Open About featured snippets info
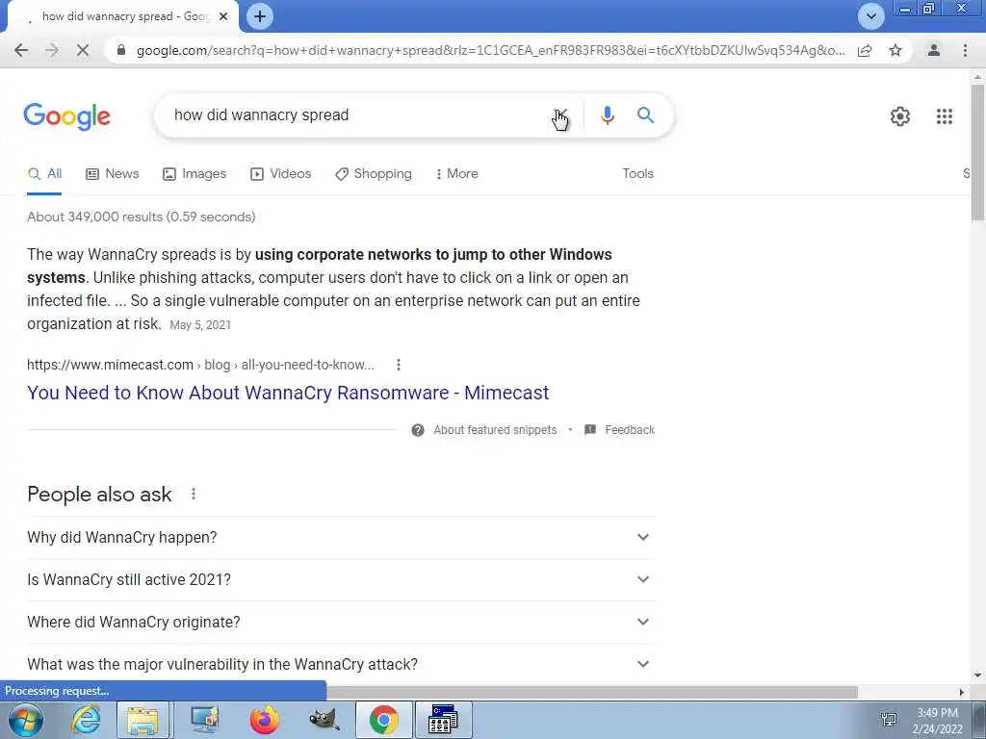Screen dimensions: 986x739 pyautogui.click(x=484, y=430)
